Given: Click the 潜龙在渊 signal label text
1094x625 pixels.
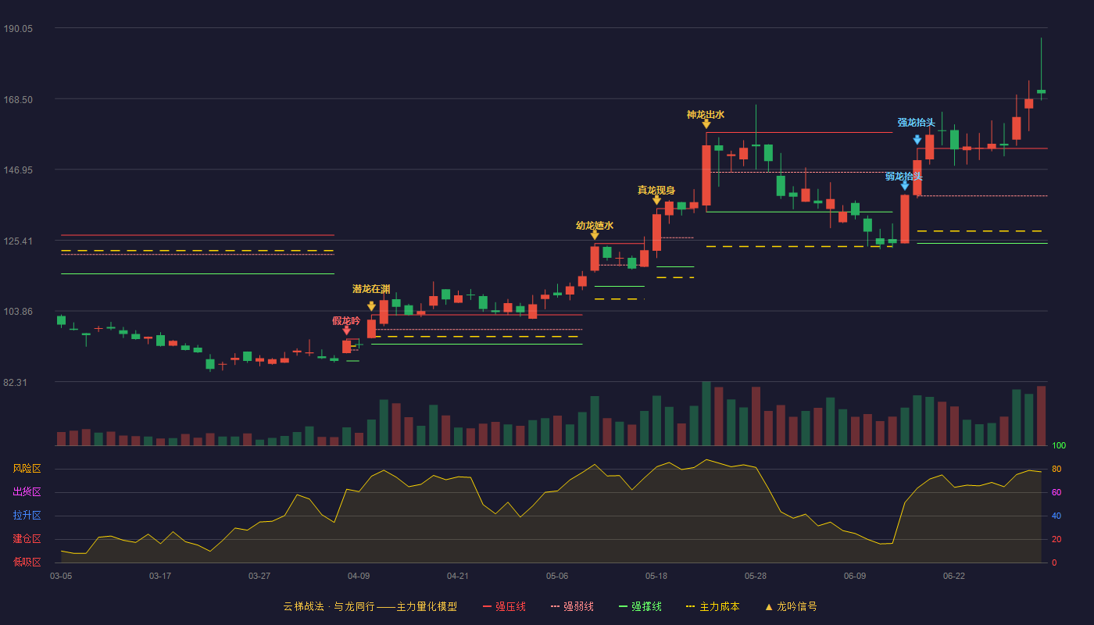Looking at the screenshot, I should 371,289.
